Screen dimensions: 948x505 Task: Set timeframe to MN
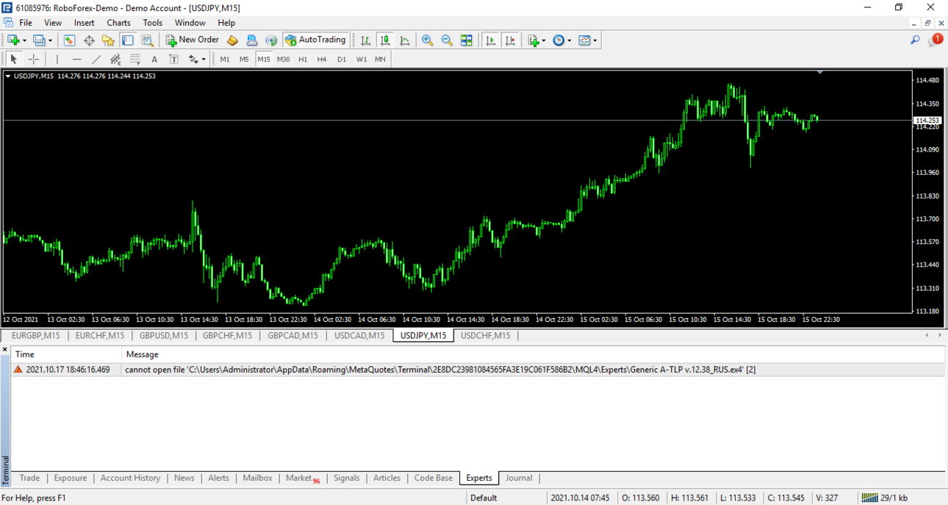click(x=380, y=59)
